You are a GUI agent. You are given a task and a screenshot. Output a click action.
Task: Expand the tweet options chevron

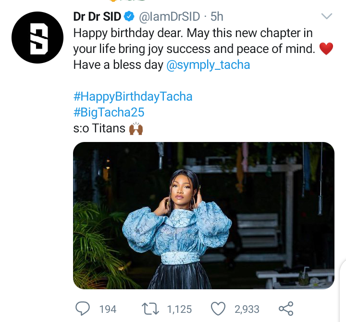coord(326,17)
